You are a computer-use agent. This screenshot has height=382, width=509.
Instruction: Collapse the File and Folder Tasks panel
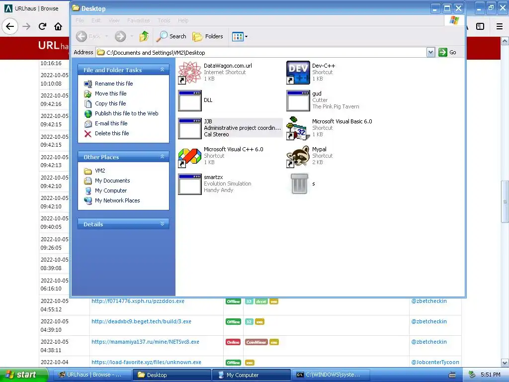[x=163, y=70]
